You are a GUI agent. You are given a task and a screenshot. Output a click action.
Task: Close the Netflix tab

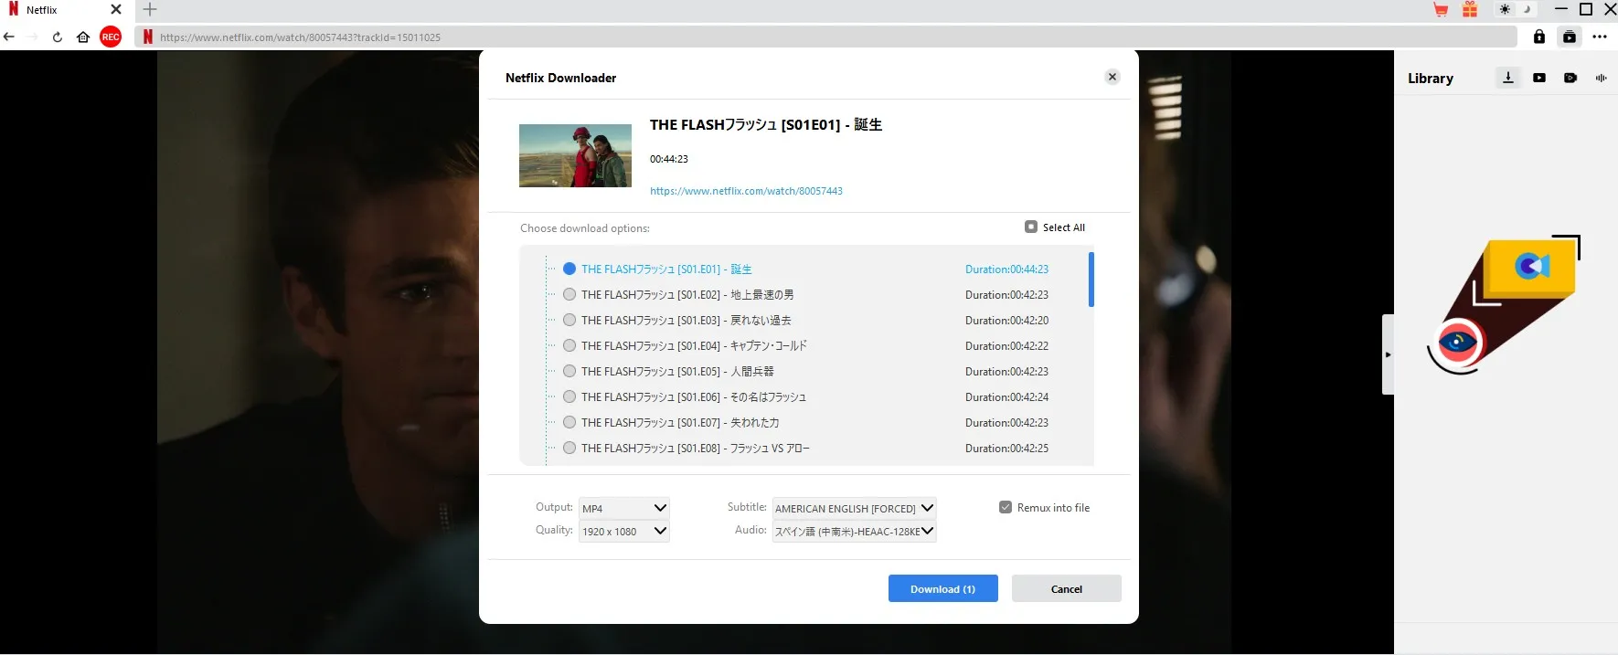tap(116, 9)
